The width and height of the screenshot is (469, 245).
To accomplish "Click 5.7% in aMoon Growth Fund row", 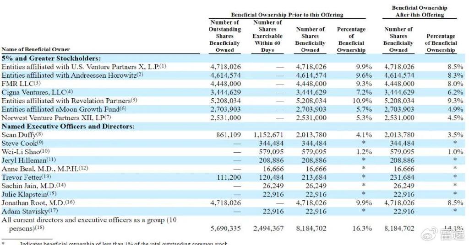I will [x=364, y=110].
